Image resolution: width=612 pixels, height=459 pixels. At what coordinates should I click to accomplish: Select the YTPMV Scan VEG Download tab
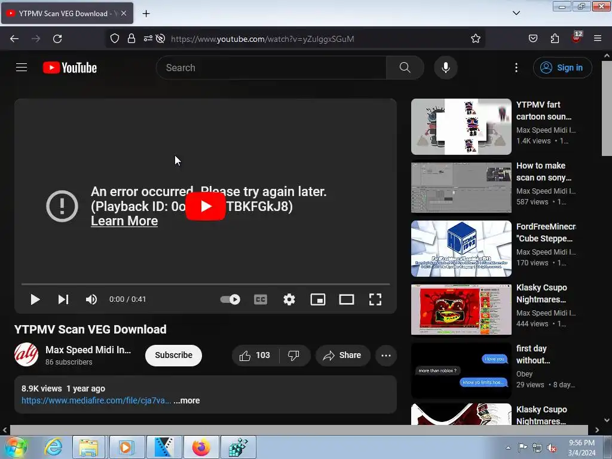(x=67, y=13)
